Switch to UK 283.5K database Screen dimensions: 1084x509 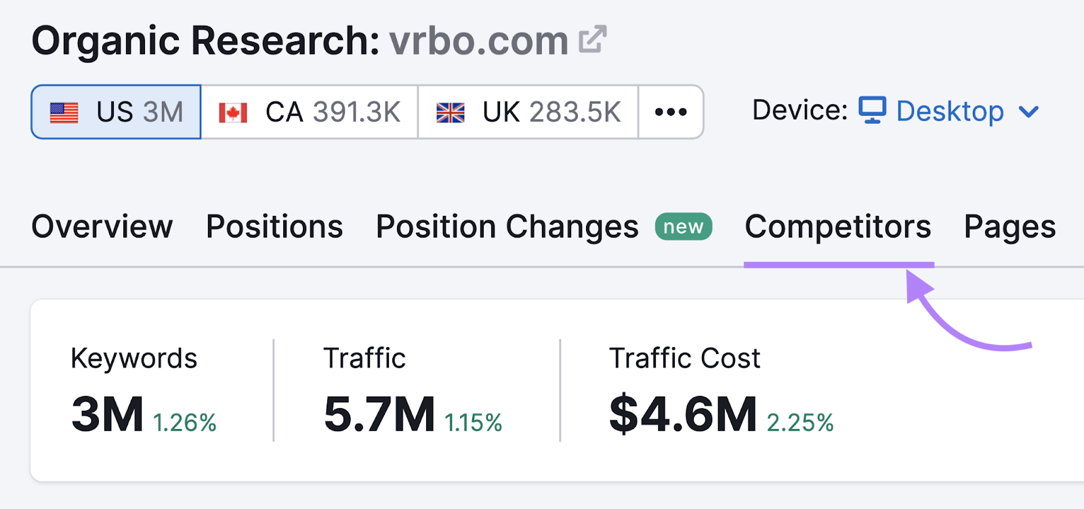tap(528, 112)
